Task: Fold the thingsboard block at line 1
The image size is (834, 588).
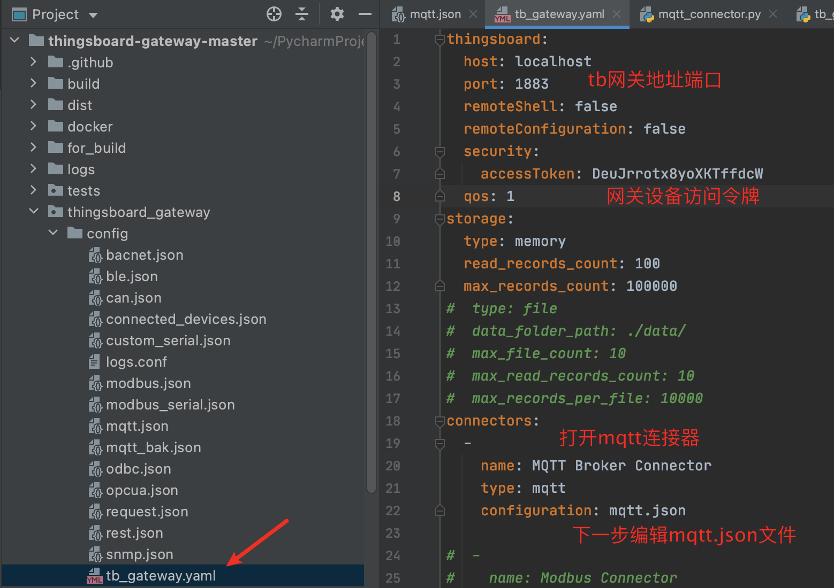Action: [x=440, y=39]
